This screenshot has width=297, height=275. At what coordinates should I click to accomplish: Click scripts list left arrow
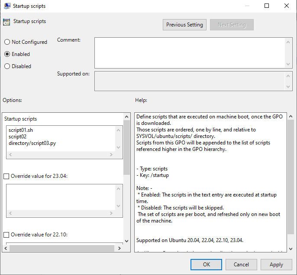pyautogui.click(x=10, y=155)
